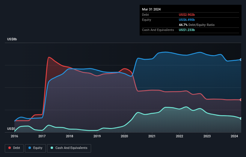Click the 2017 x-axis label
The image size is (246, 157).
[42, 136]
